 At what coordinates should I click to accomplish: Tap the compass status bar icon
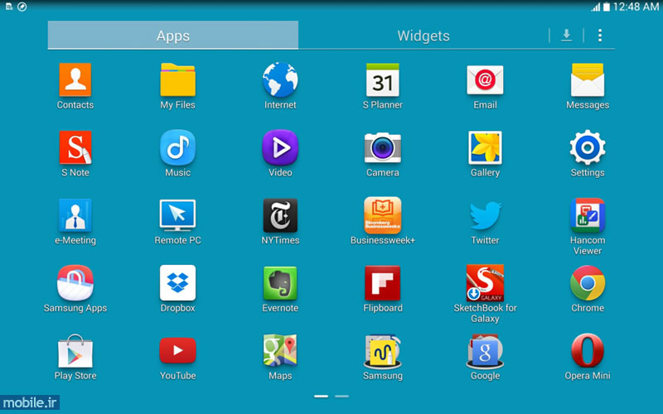click(x=22, y=7)
